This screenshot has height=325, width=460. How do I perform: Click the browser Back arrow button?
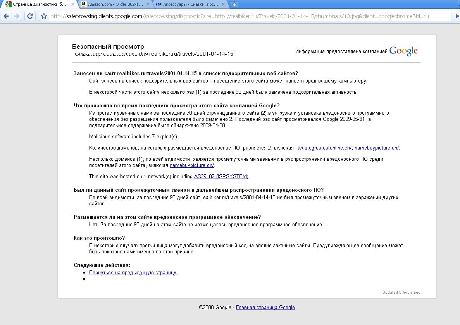point(6,16)
